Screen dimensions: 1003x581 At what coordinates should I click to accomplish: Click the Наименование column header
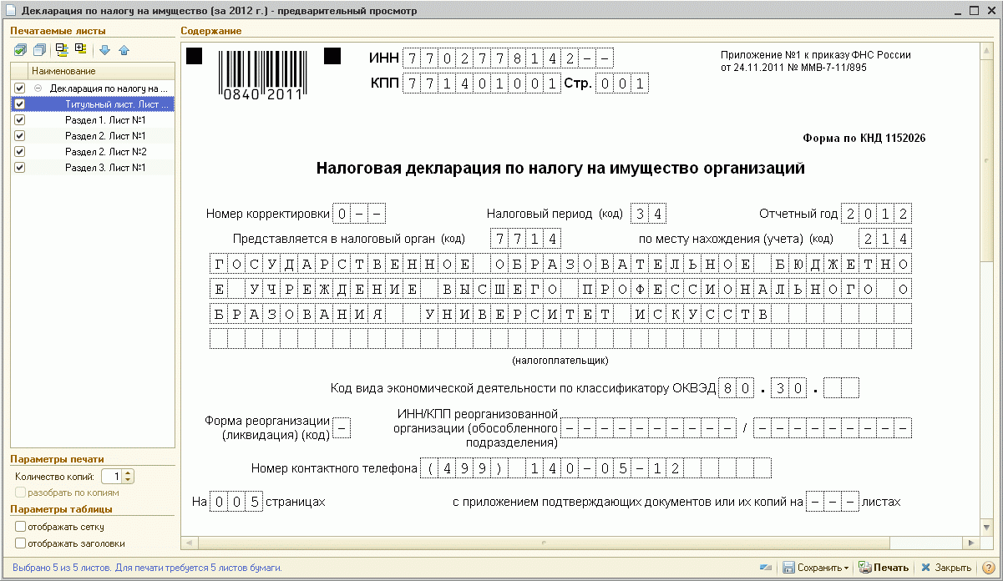click(x=101, y=72)
